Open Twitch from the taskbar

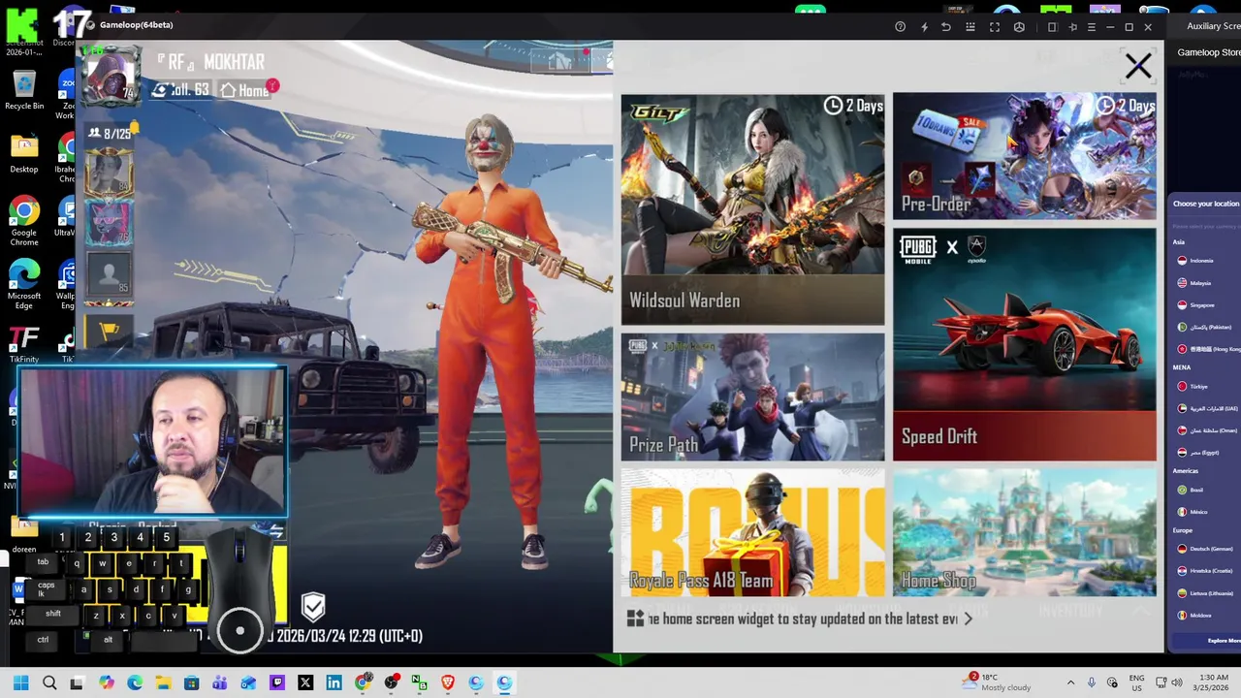[277, 682]
